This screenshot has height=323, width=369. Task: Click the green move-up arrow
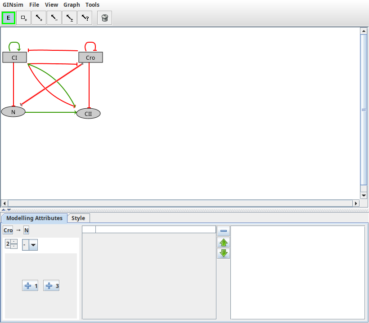click(x=223, y=242)
